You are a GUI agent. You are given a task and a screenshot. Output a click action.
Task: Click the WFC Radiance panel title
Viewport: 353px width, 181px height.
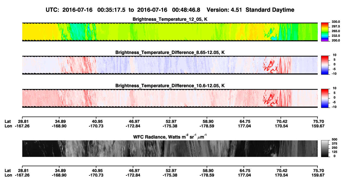click(170, 137)
